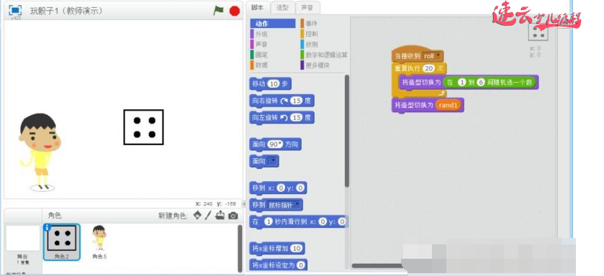The image size is (604, 276).
Task: Edit the maximum value 6 in random block
Action: [x=480, y=82]
